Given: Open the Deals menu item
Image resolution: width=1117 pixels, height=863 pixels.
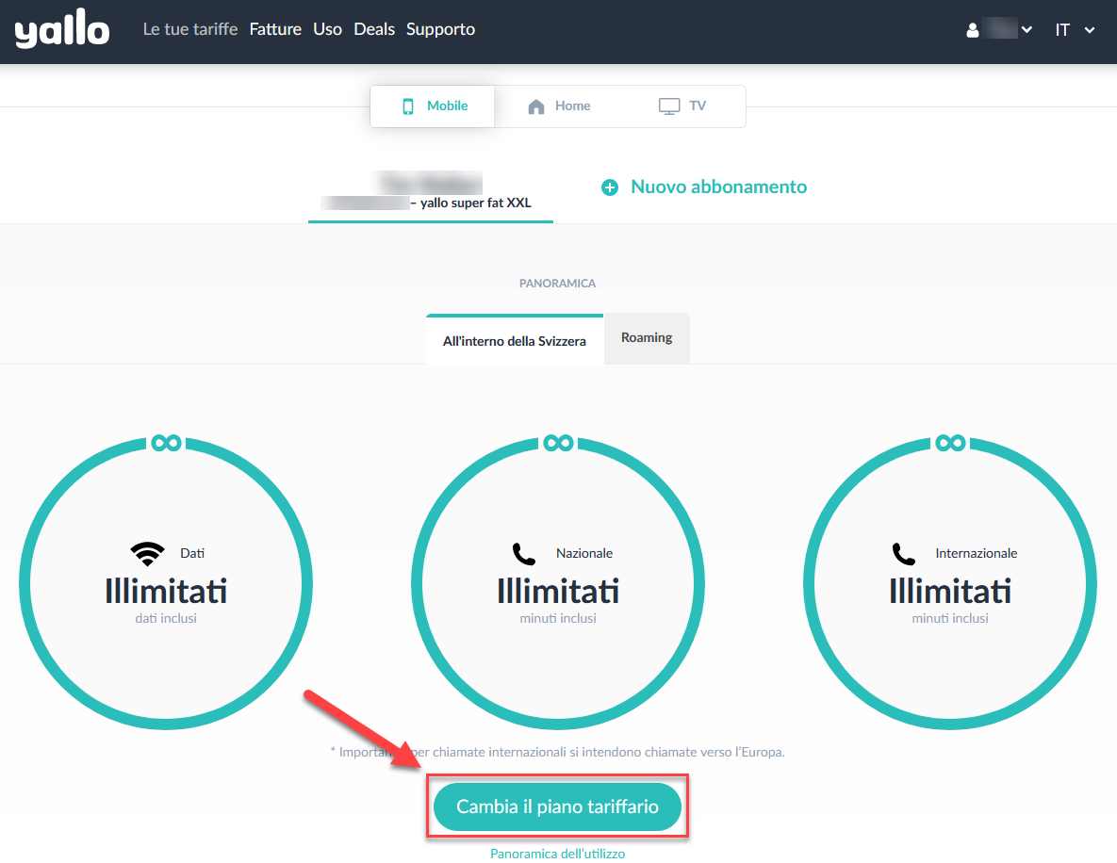Looking at the screenshot, I should tap(374, 29).
